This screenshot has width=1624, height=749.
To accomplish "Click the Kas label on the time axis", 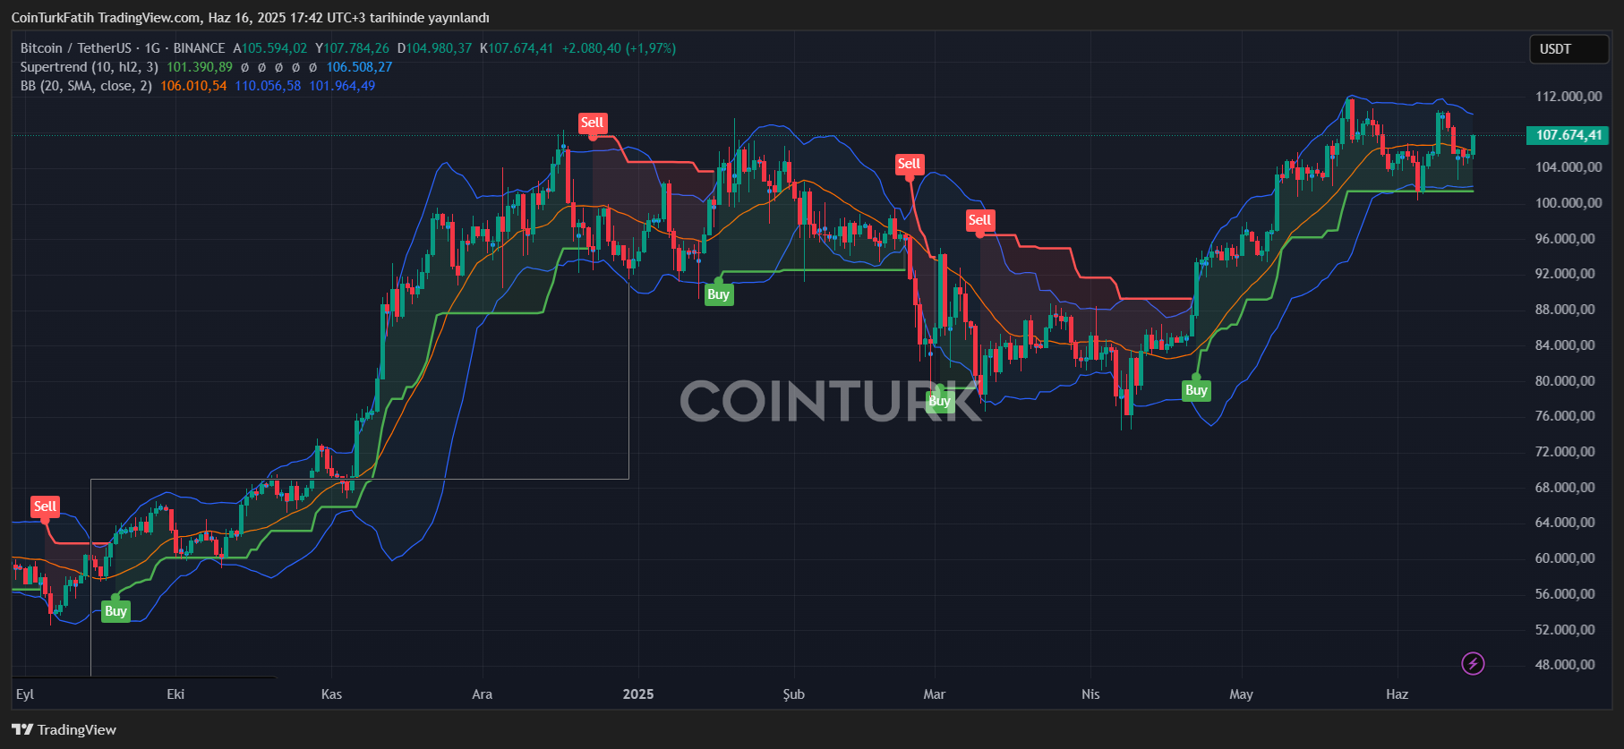I will (x=331, y=694).
